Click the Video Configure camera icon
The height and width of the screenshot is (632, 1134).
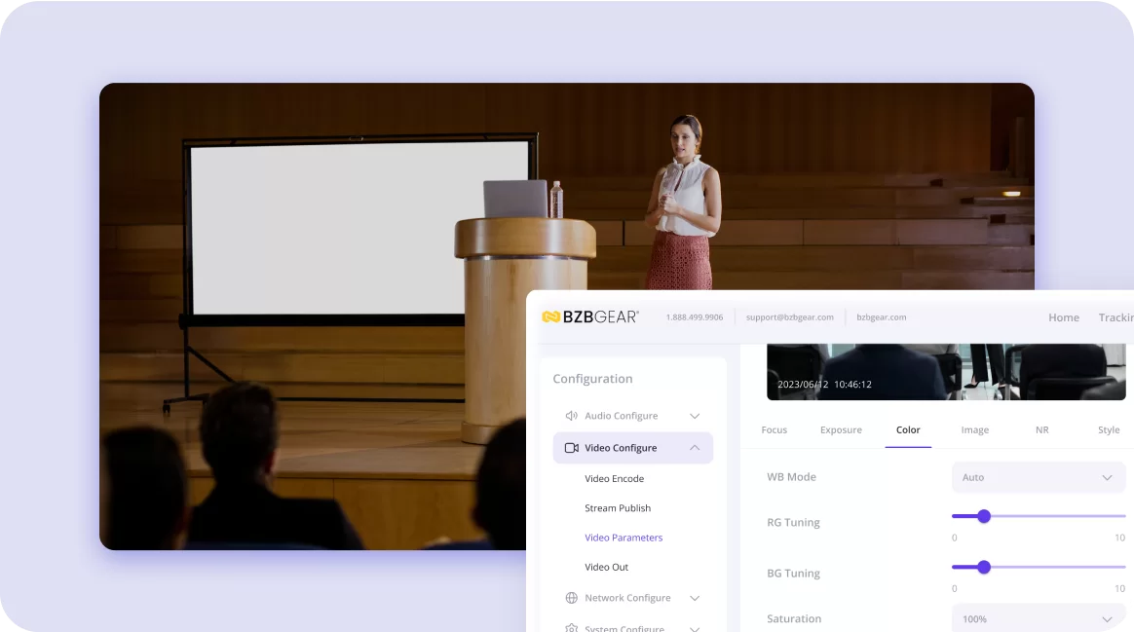click(571, 448)
